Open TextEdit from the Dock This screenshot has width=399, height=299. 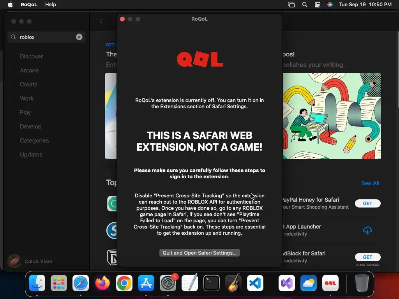click(190, 283)
